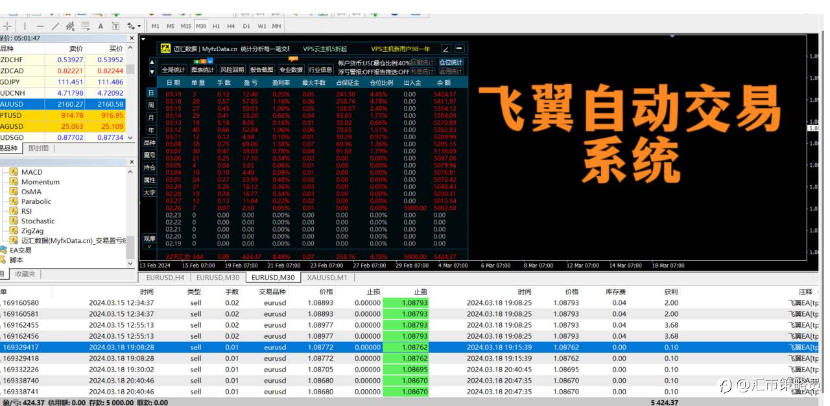
Task: Click the FX DATA logo icon
Action: click(165, 48)
